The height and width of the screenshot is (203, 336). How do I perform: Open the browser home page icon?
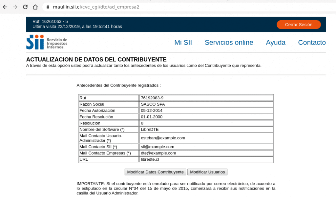click(35, 6)
